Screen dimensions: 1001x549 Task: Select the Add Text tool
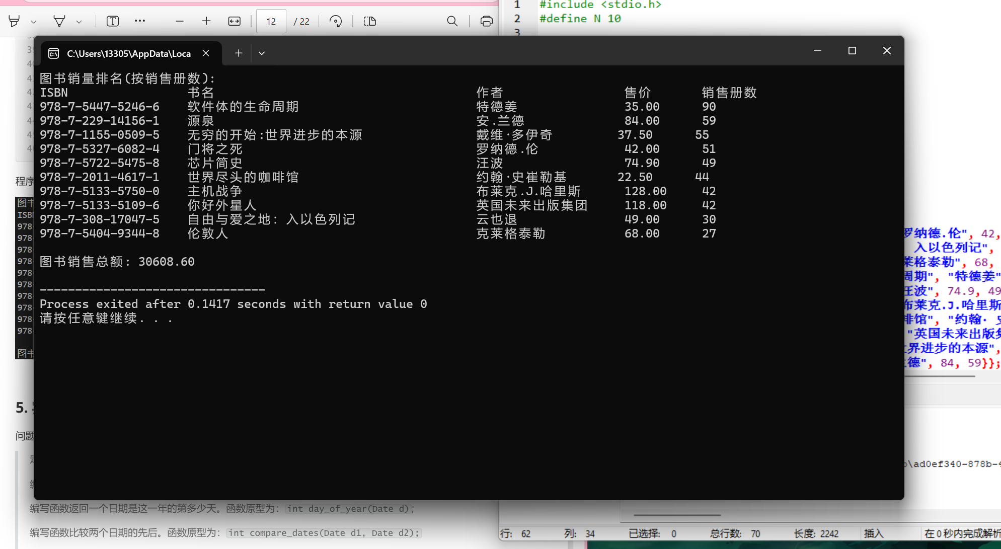112,21
